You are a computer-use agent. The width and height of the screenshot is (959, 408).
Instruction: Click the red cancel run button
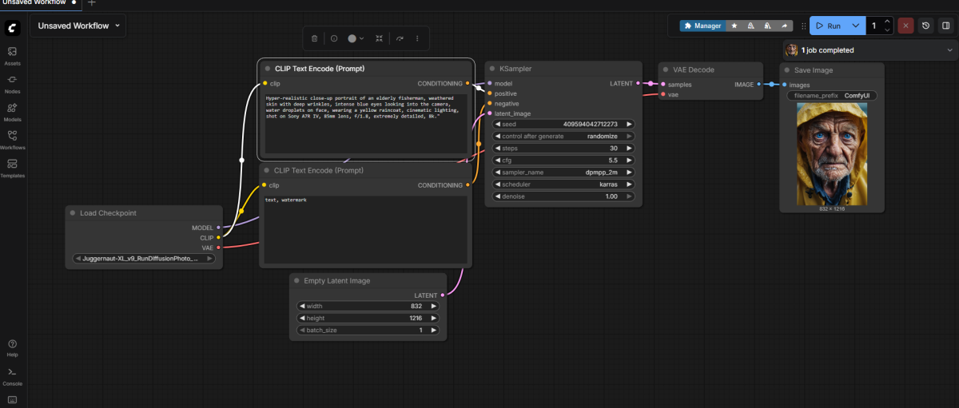pos(905,26)
